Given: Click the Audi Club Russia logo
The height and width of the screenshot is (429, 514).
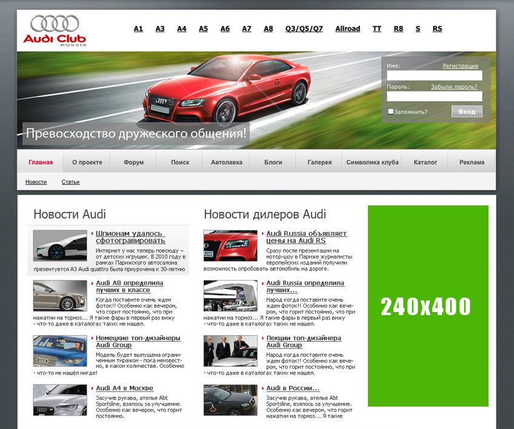Looking at the screenshot, I should pos(55,30).
